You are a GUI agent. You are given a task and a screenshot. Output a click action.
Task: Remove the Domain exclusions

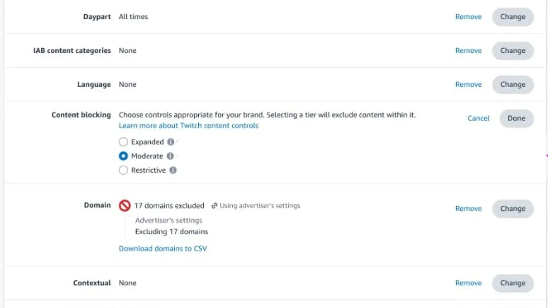468,208
